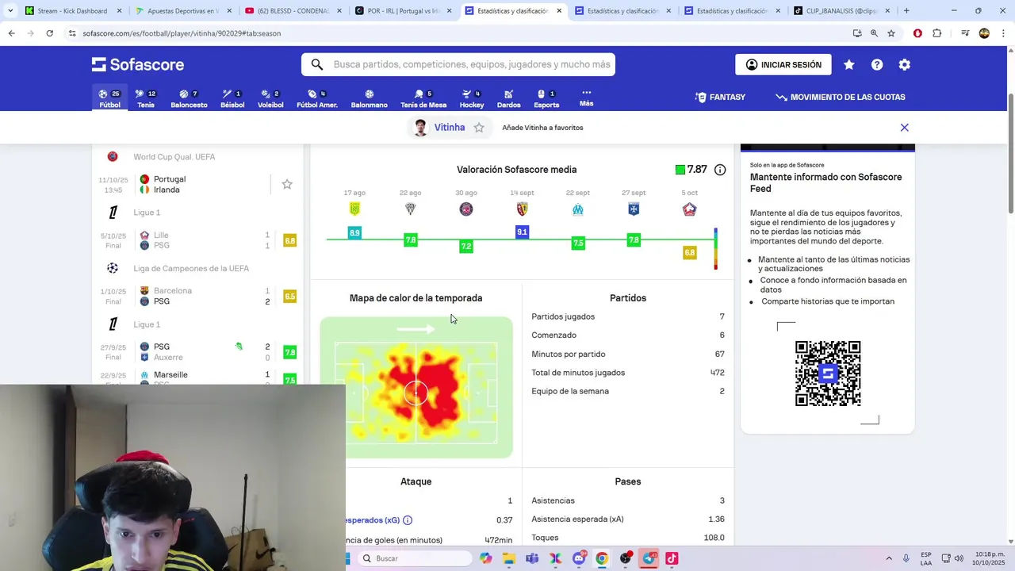Open the Dardos sport category

click(509, 98)
